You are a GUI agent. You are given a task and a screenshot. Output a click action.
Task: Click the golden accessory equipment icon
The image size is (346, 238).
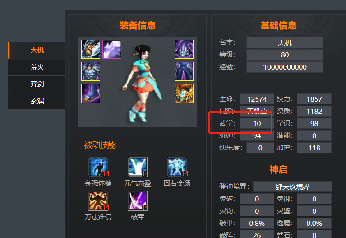(x=184, y=93)
